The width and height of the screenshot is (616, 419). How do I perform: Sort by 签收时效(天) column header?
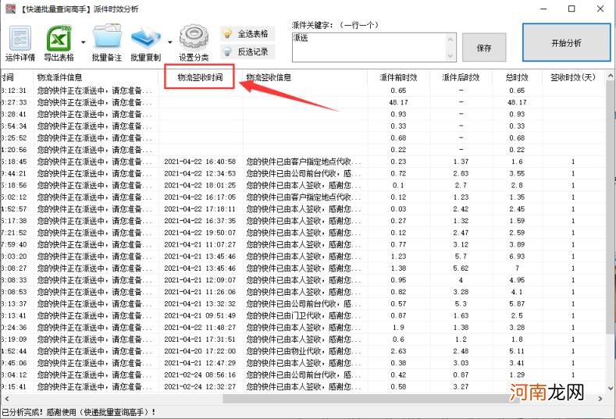[573, 77]
